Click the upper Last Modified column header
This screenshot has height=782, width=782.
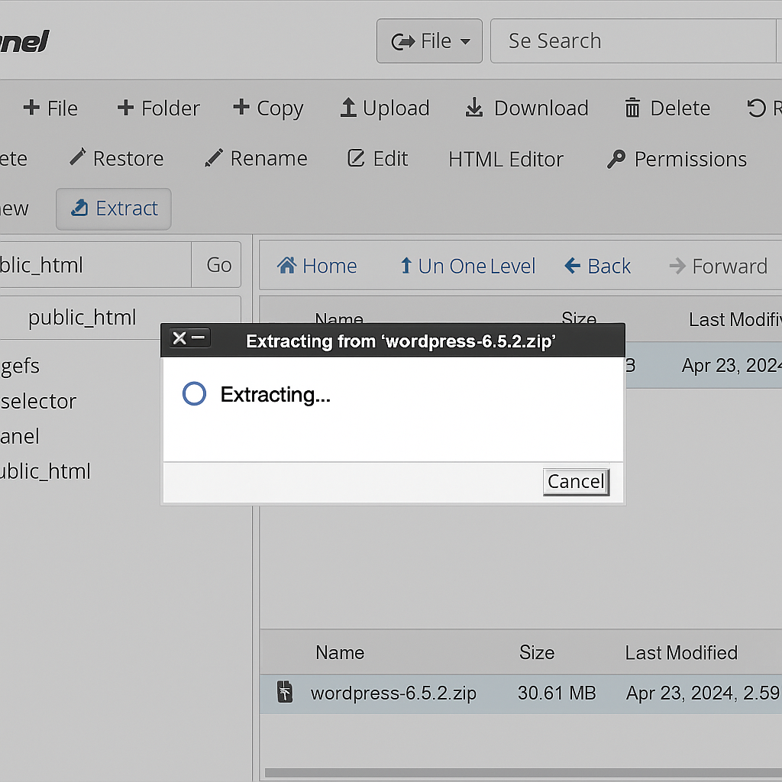point(735,319)
